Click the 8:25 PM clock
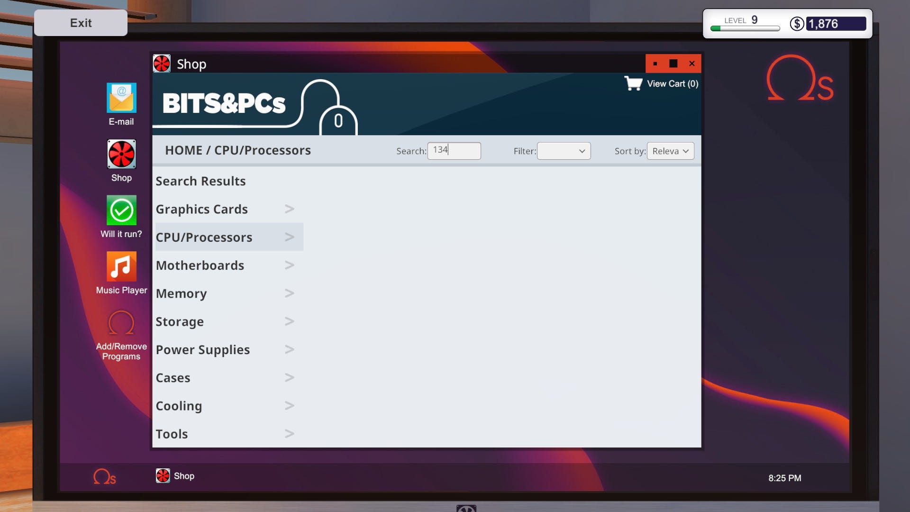This screenshot has height=512, width=910. pyautogui.click(x=785, y=478)
